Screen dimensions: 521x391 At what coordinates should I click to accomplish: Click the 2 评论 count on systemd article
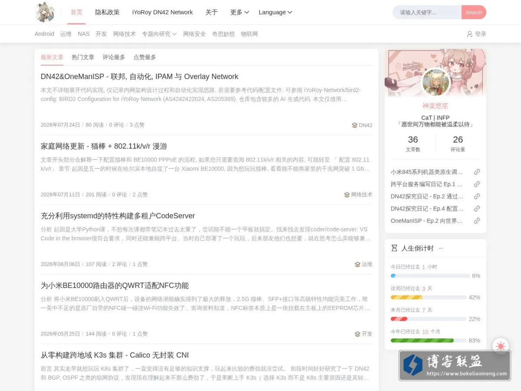coord(119,264)
